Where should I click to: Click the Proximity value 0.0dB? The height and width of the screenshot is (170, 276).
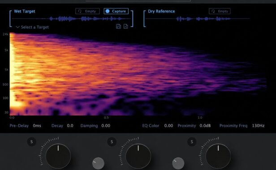click(x=205, y=126)
